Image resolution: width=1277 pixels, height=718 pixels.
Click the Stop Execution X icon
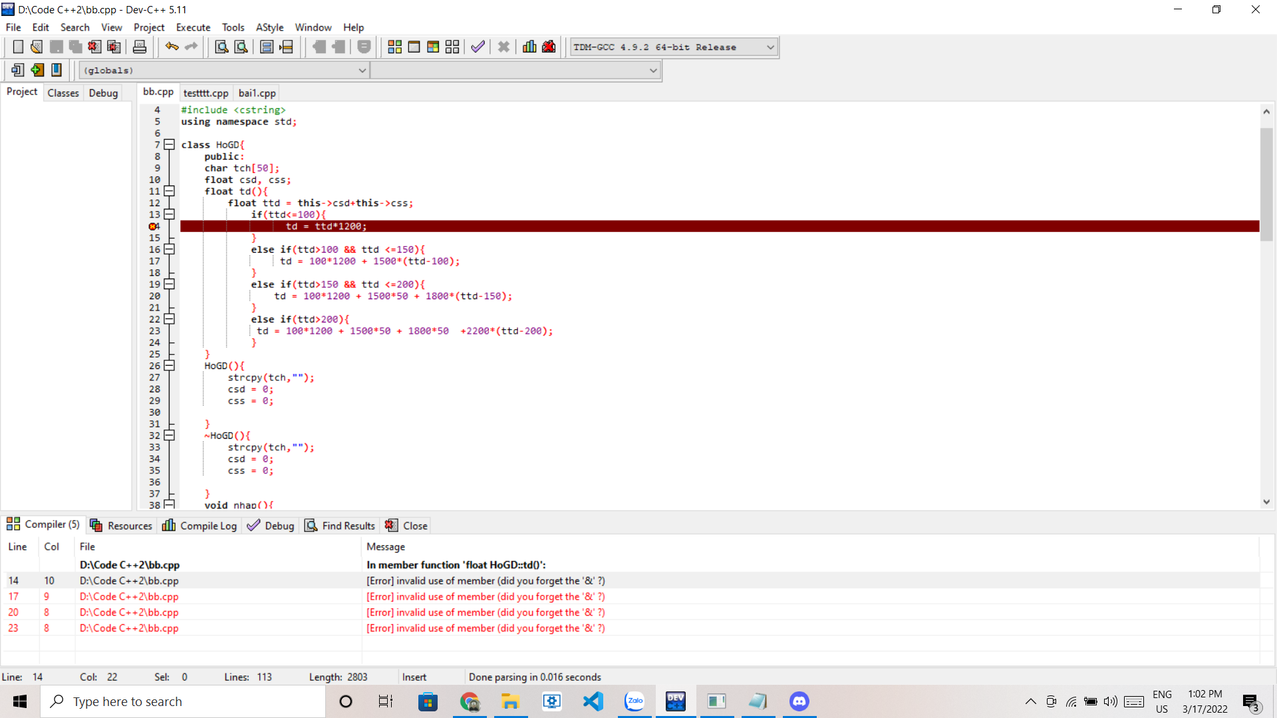click(x=503, y=47)
